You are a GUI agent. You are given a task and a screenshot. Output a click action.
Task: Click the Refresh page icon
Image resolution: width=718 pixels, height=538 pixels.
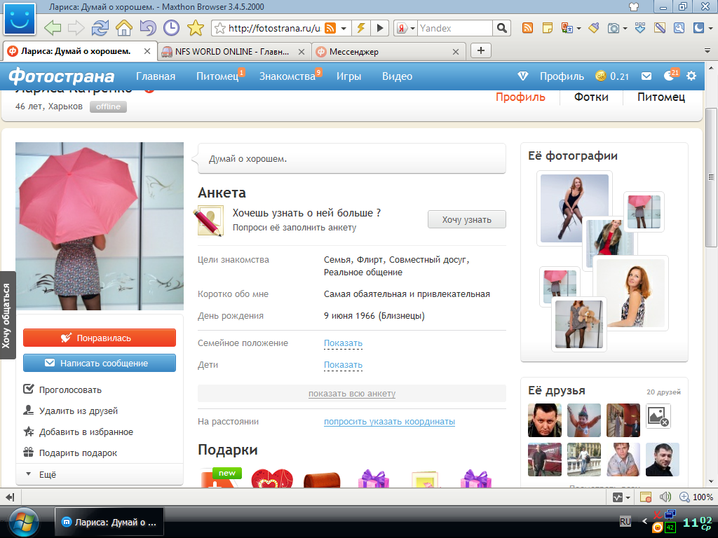click(100, 28)
